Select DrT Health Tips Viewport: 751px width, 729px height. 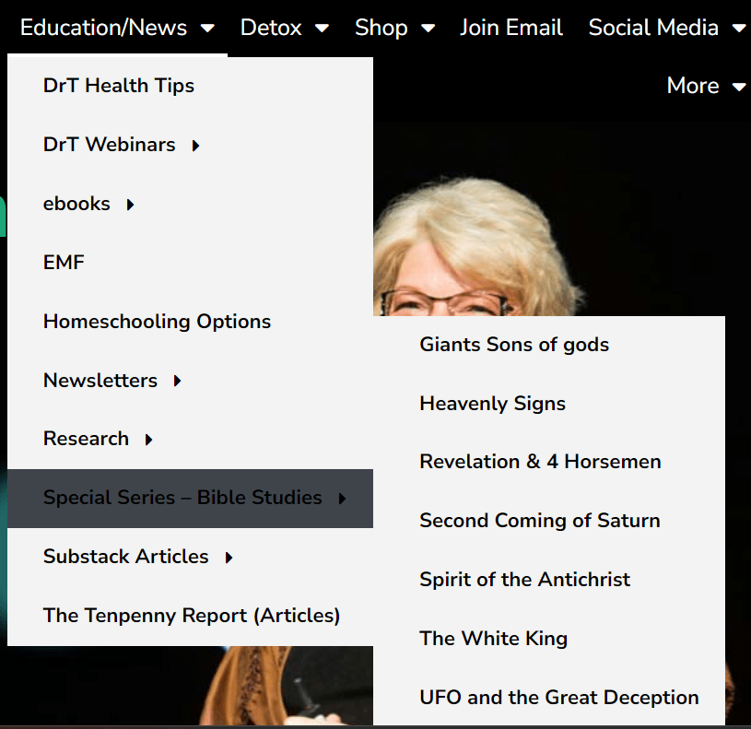pyautogui.click(x=119, y=86)
